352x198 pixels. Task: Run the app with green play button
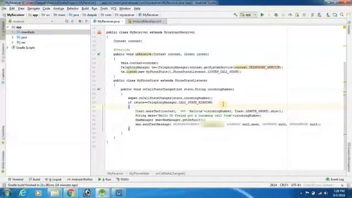click(262, 15)
